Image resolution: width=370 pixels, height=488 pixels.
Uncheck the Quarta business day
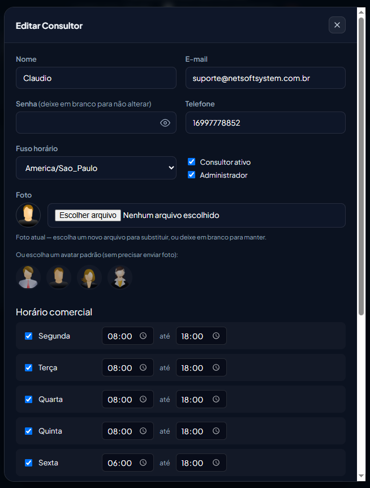[29, 400]
